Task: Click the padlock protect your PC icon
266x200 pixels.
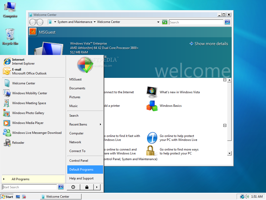Action: tap(150, 150)
